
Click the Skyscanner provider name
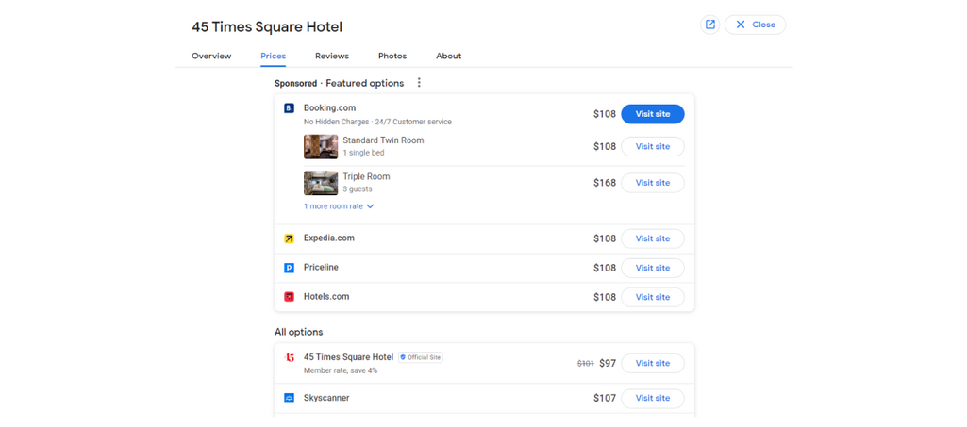click(326, 398)
